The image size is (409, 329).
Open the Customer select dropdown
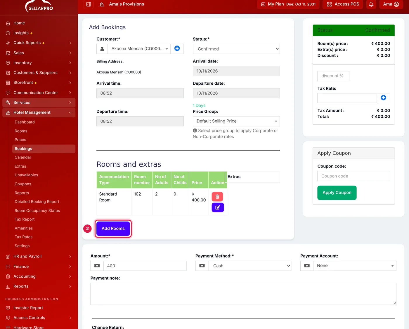(139, 49)
